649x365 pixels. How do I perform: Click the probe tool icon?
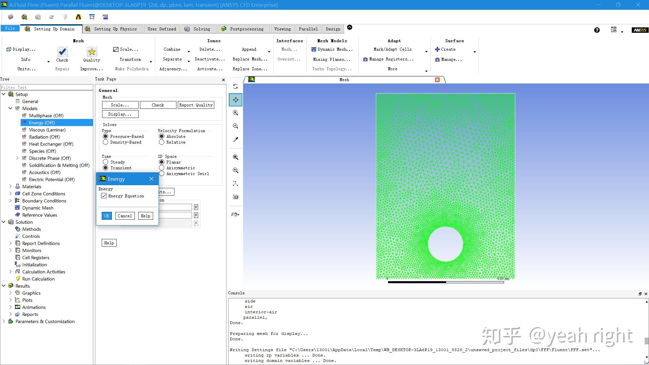coord(236,140)
